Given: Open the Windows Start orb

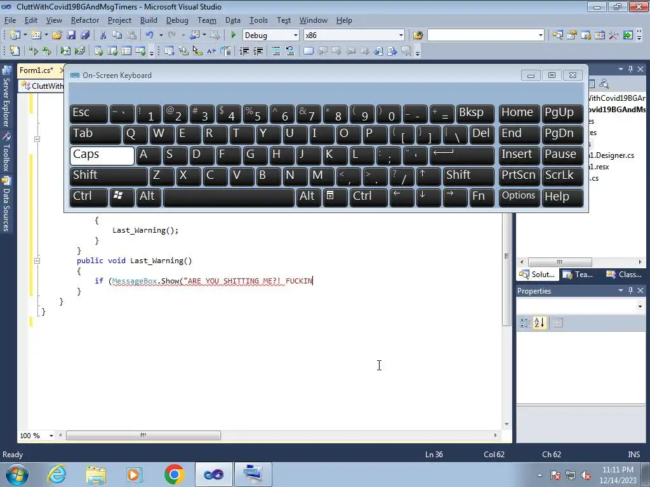Looking at the screenshot, I should [x=17, y=474].
